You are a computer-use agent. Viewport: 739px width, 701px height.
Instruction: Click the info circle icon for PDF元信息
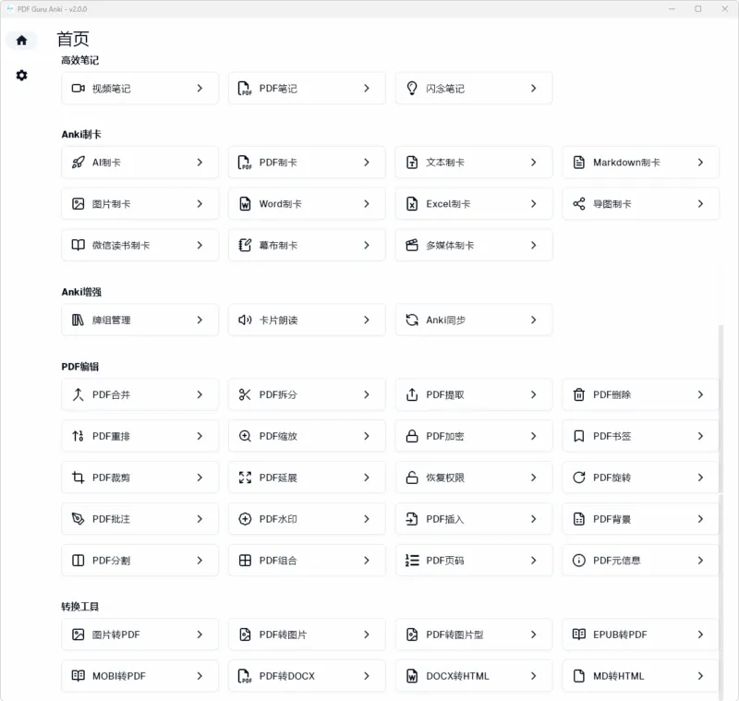tap(579, 561)
